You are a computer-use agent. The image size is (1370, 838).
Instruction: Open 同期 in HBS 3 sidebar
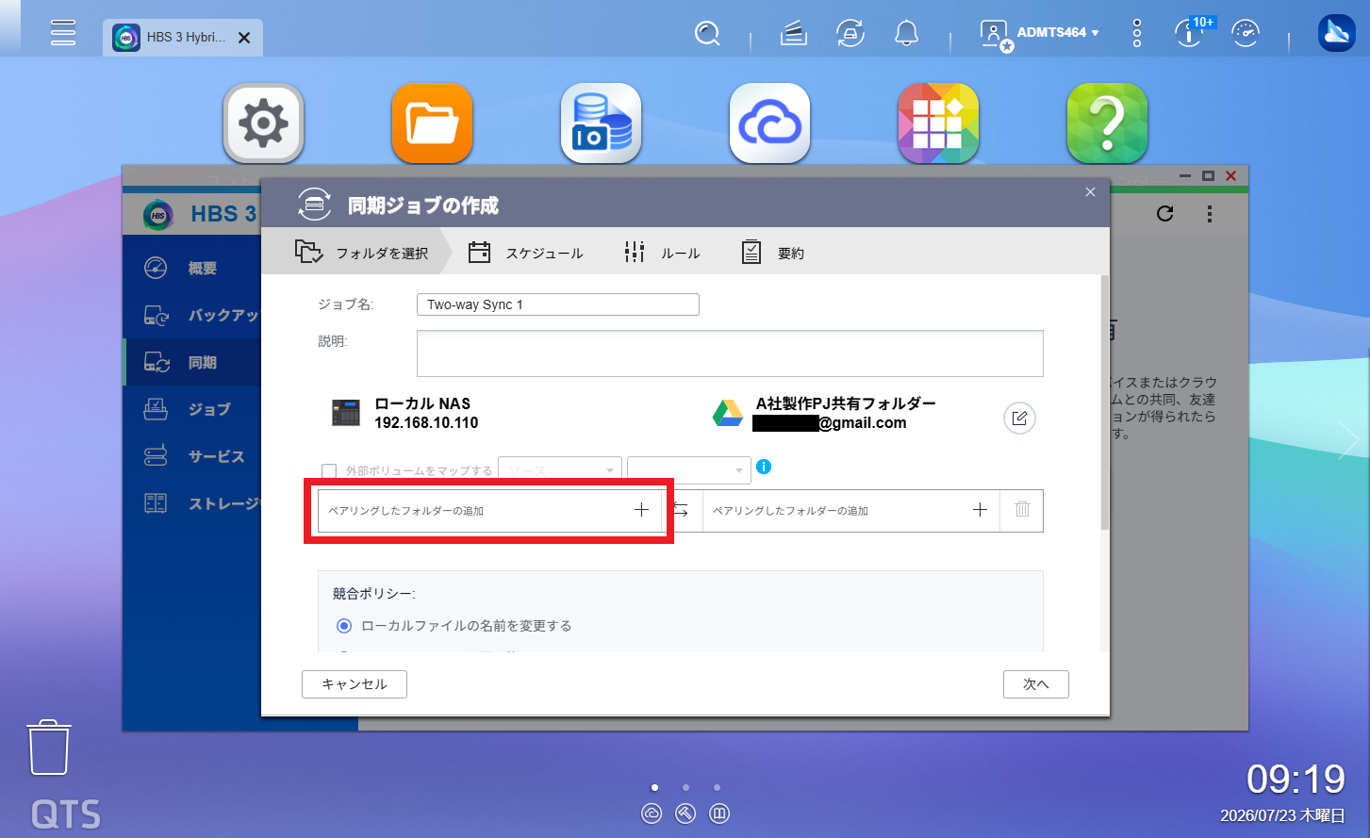(192, 363)
